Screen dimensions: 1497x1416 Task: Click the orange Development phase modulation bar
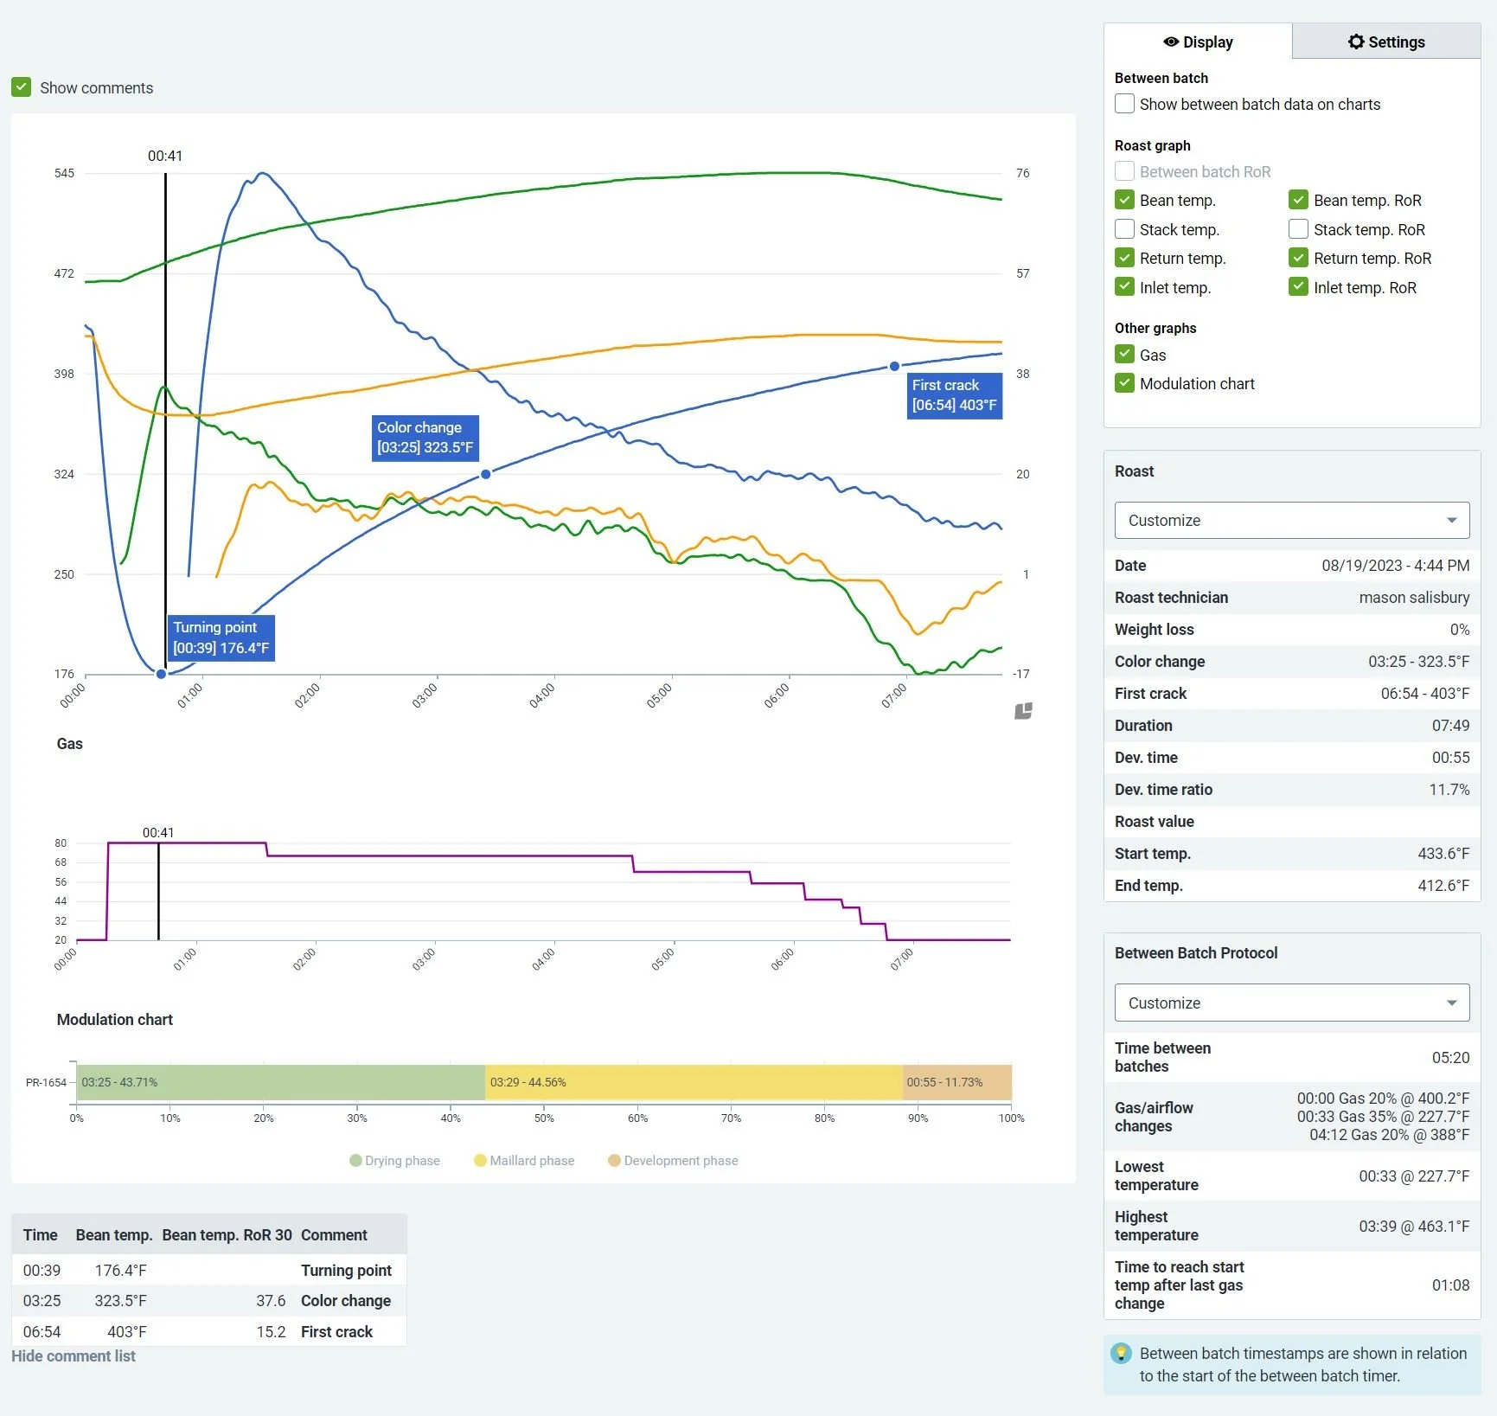click(x=956, y=1082)
